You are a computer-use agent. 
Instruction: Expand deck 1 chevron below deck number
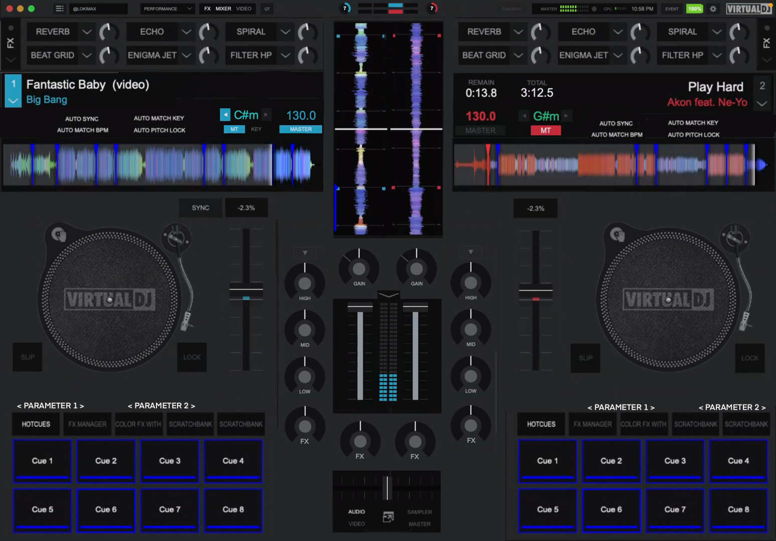13,101
